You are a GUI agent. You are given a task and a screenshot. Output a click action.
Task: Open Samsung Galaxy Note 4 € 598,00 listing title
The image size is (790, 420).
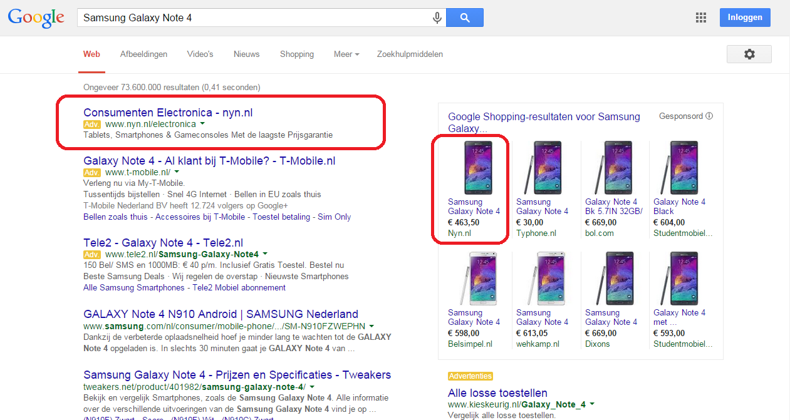[x=474, y=317]
